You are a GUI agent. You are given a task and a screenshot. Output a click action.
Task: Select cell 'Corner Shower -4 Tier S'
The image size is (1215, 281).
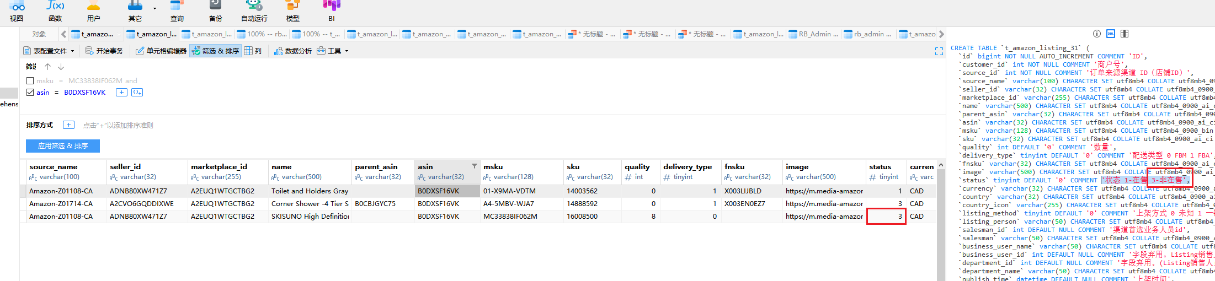click(310, 204)
